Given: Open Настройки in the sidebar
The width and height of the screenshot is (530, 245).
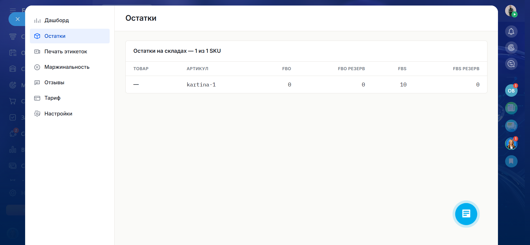Looking at the screenshot, I should point(70,114).
